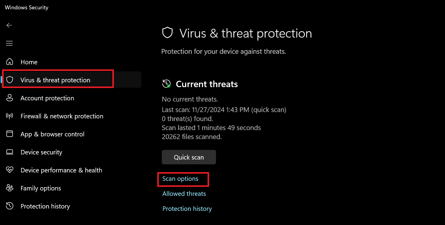This screenshot has width=445, height=225.
Task: Click the sidebar Virus & threat protection shield icon
Action: pos(10,80)
